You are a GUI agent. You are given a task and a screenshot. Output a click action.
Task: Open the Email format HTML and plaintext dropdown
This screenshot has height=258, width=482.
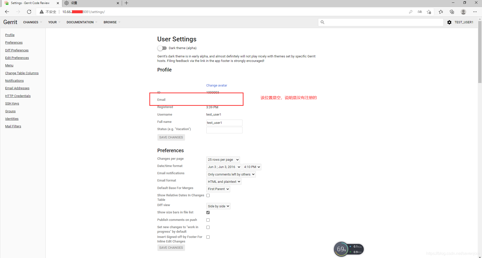(224, 182)
